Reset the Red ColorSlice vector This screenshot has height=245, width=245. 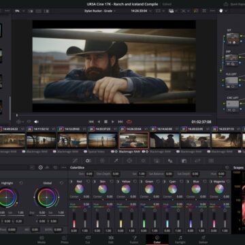tap(88, 182)
